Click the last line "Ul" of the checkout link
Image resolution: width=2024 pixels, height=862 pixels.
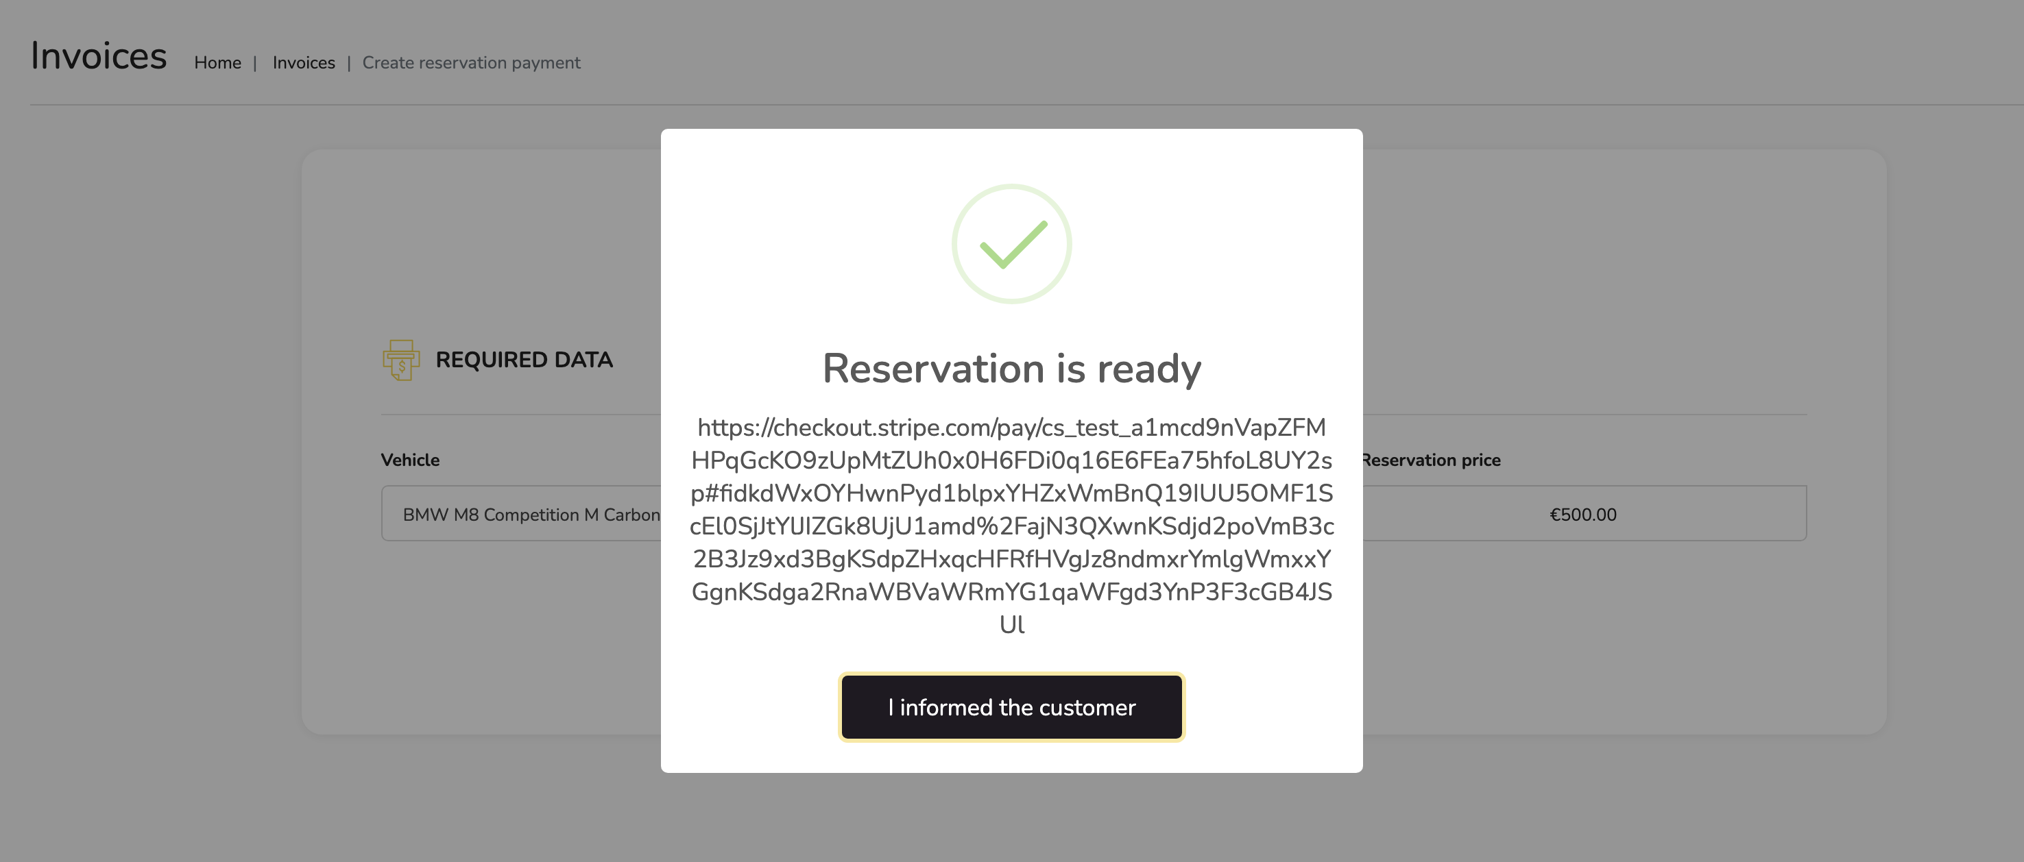coord(1011,625)
